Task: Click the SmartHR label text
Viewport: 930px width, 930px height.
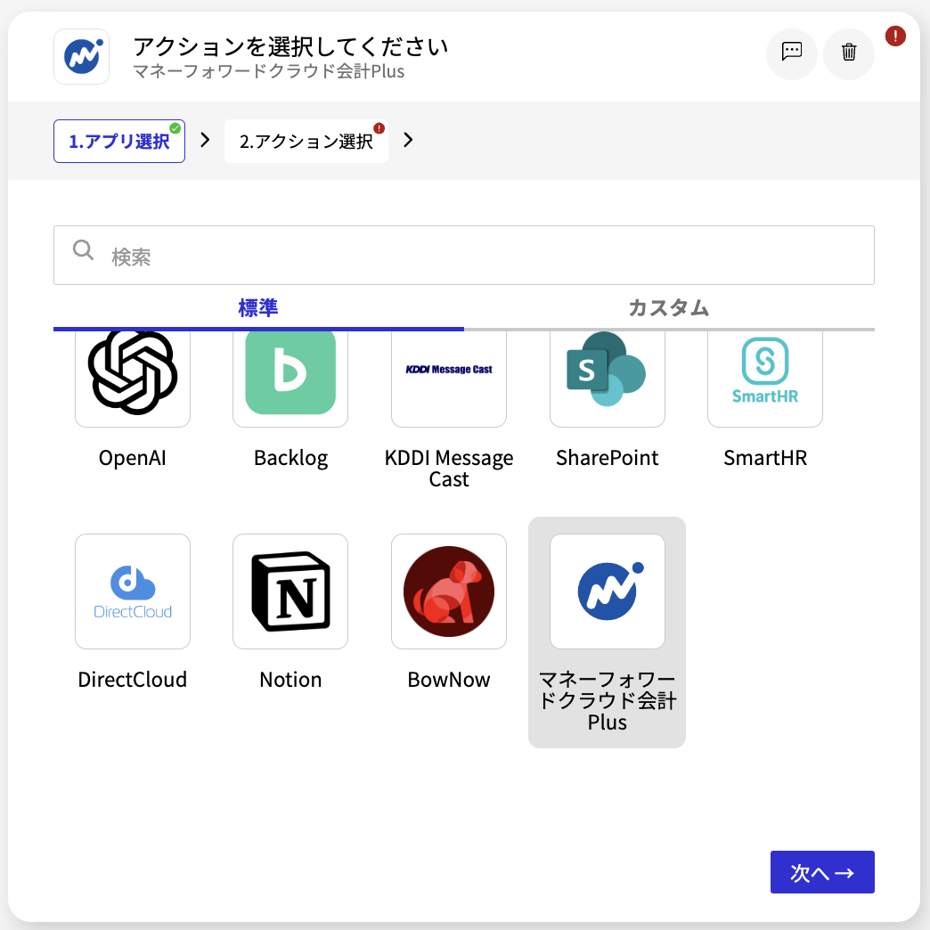Action: click(765, 459)
